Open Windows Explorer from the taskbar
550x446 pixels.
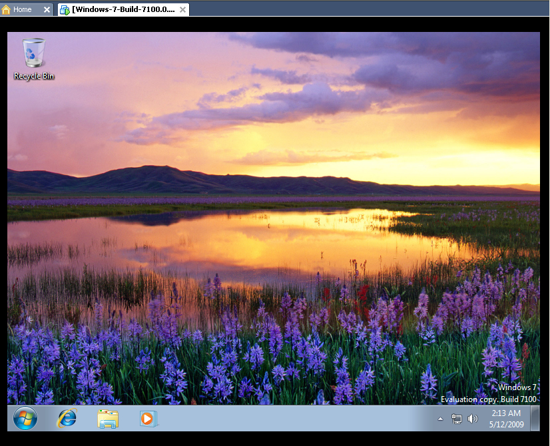point(108,419)
